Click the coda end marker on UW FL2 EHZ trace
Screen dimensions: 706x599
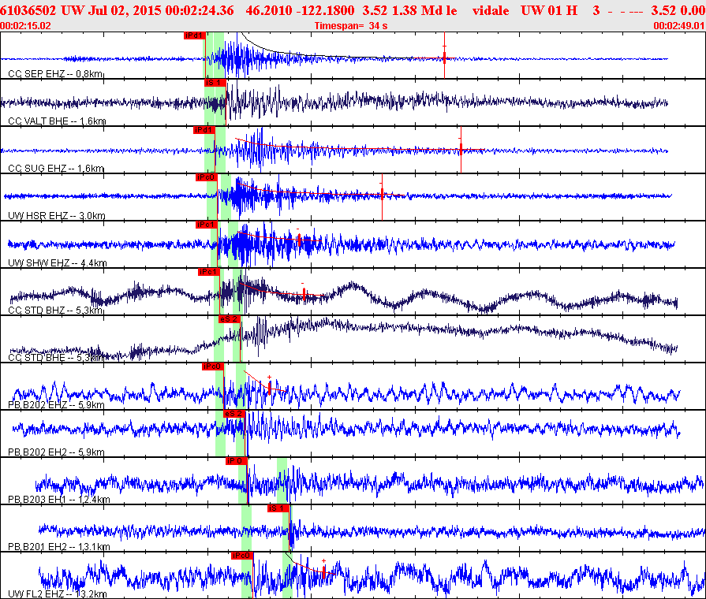tap(324, 572)
